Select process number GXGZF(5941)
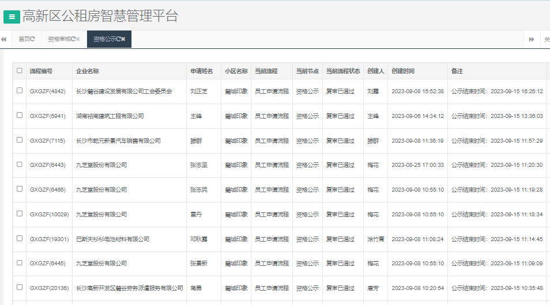Image resolution: width=550 pixels, height=305 pixels. (x=48, y=116)
